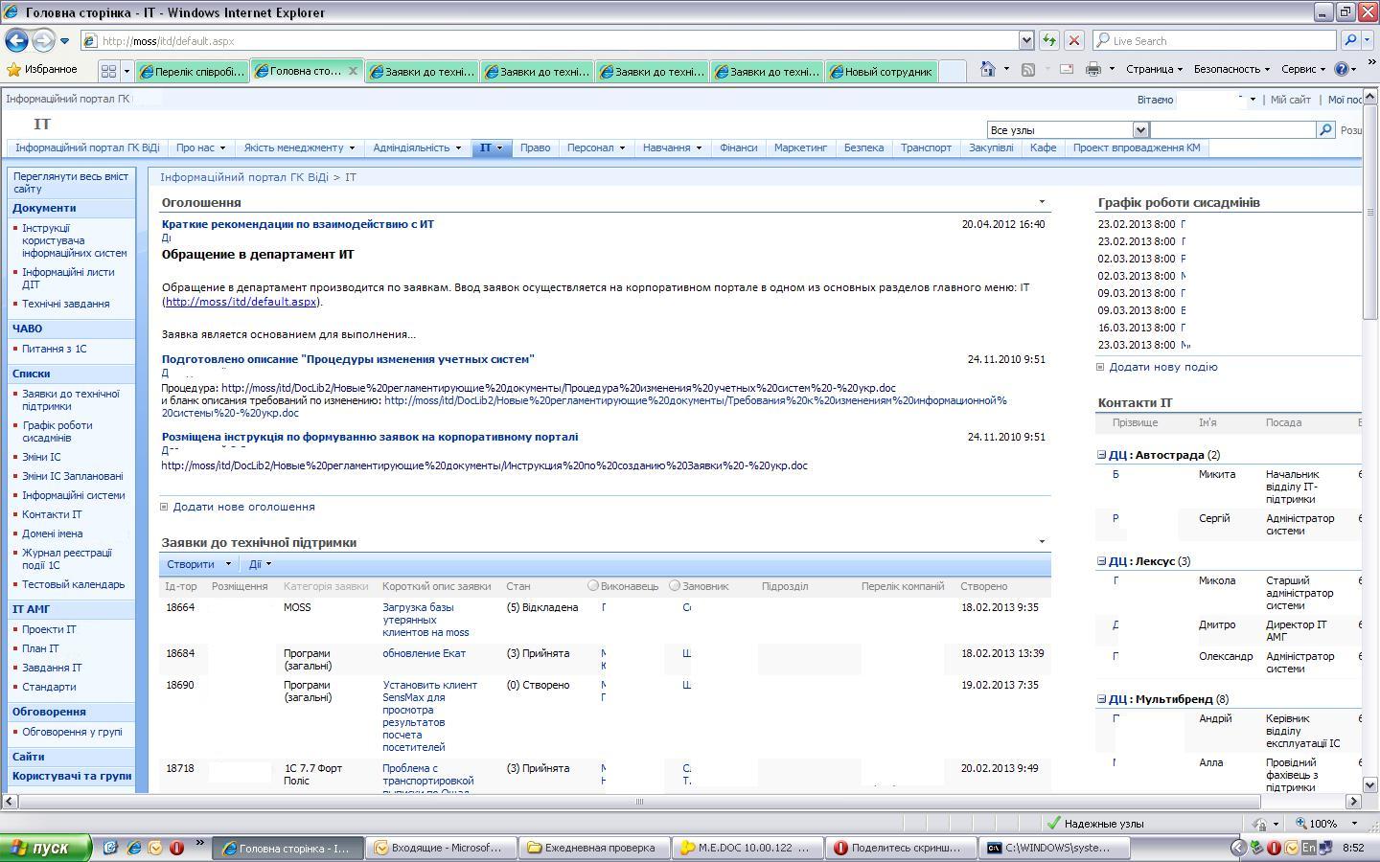Screen dimensions: 1380x862
Task: Open the address bar history dropdown arrow
Action: [1026, 40]
